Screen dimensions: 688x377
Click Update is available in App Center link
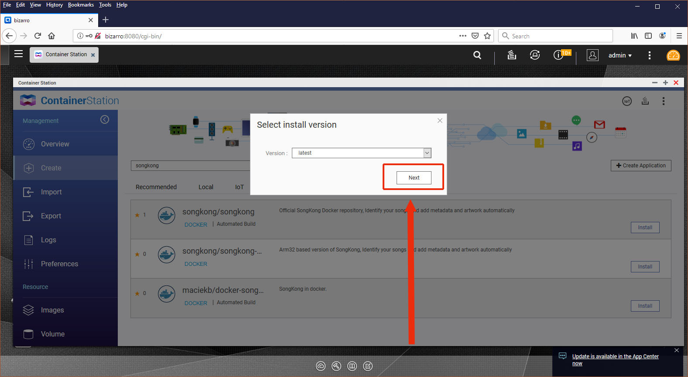tap(615, 360)
